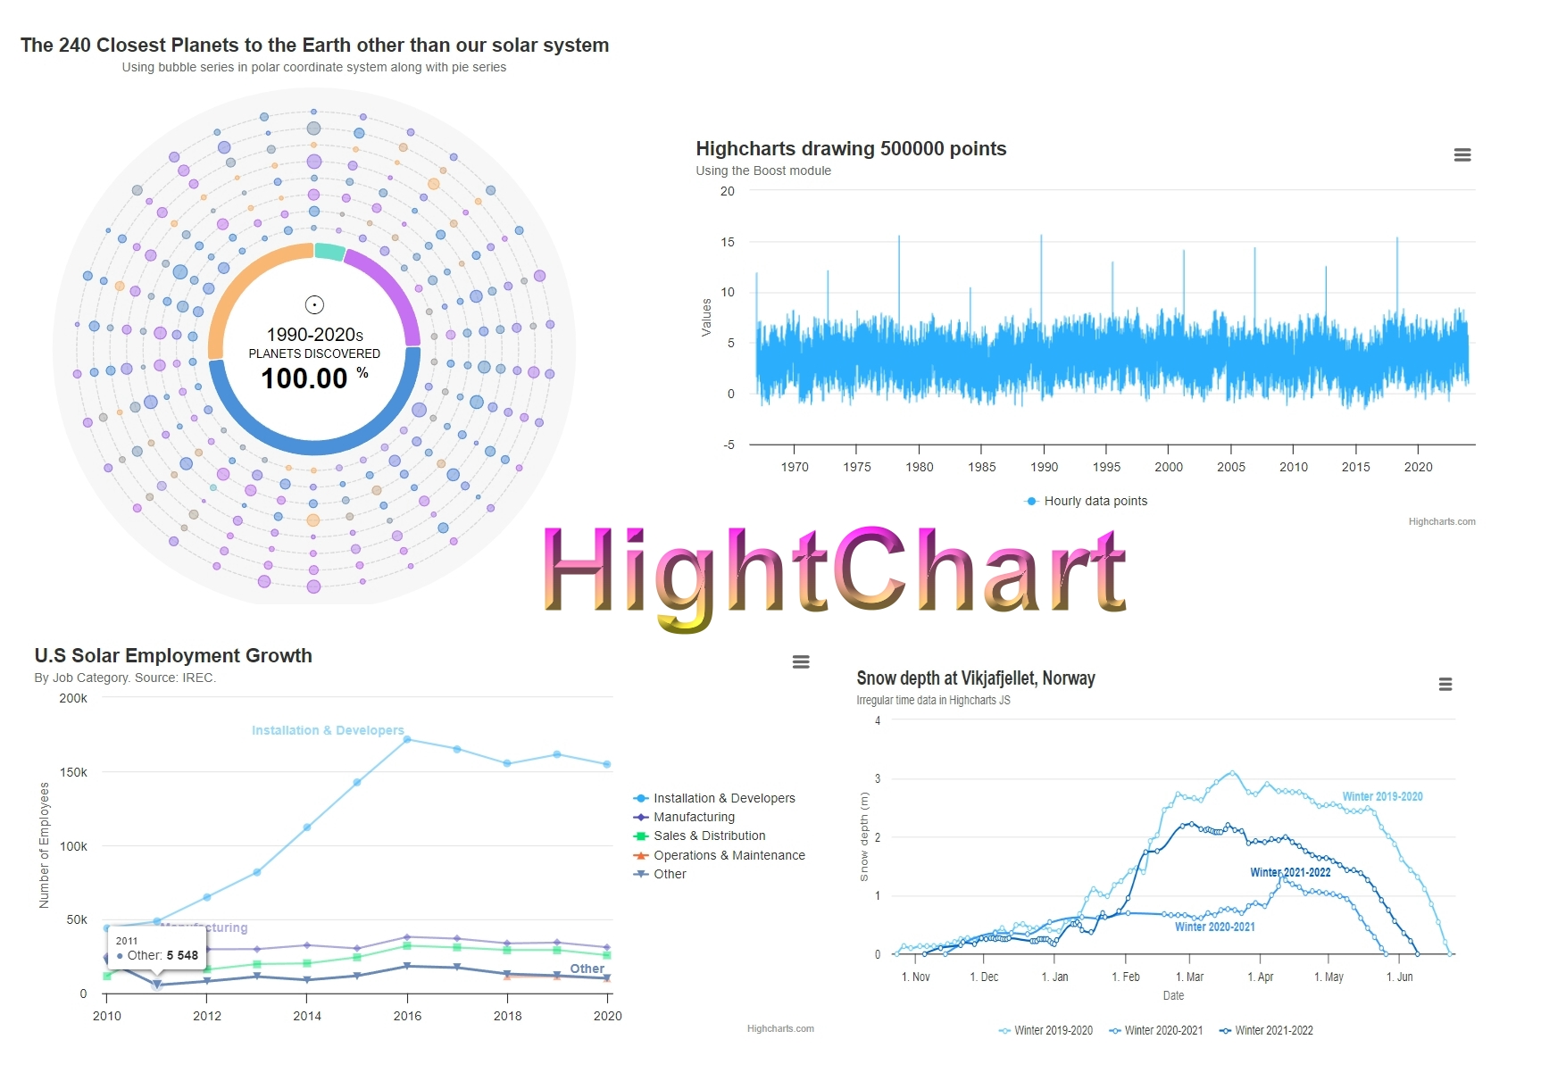
Task: Click the 'Winter 2019-2020' series label on chart
Action: click(1382, 796)
